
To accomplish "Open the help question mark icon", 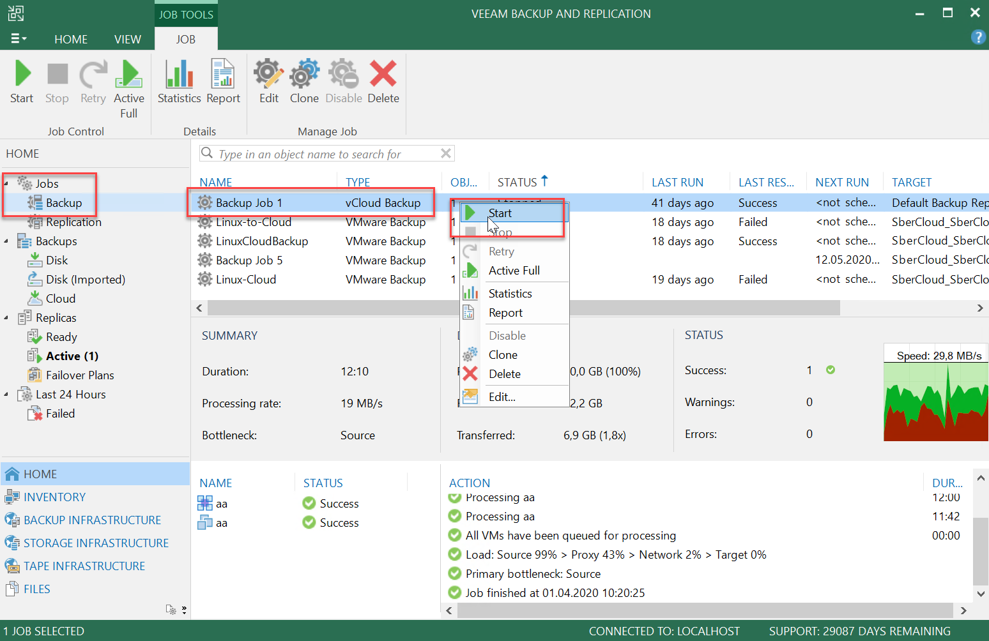I will (x=977, y=37).
